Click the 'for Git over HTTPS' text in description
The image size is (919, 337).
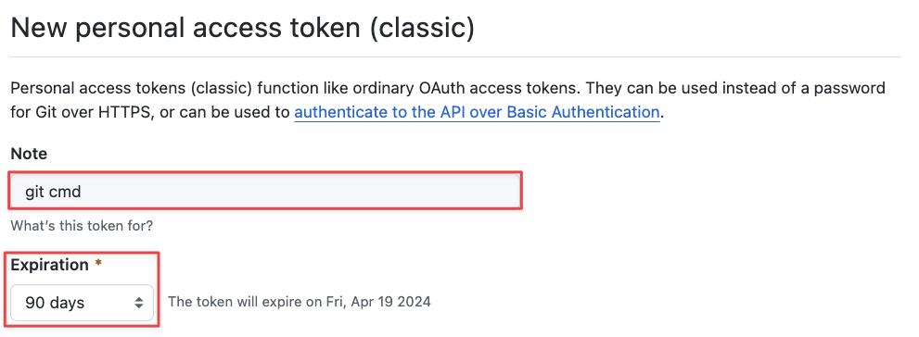81,112
